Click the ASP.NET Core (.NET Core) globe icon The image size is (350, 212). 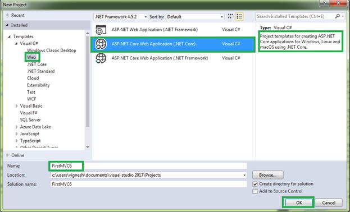101,44
